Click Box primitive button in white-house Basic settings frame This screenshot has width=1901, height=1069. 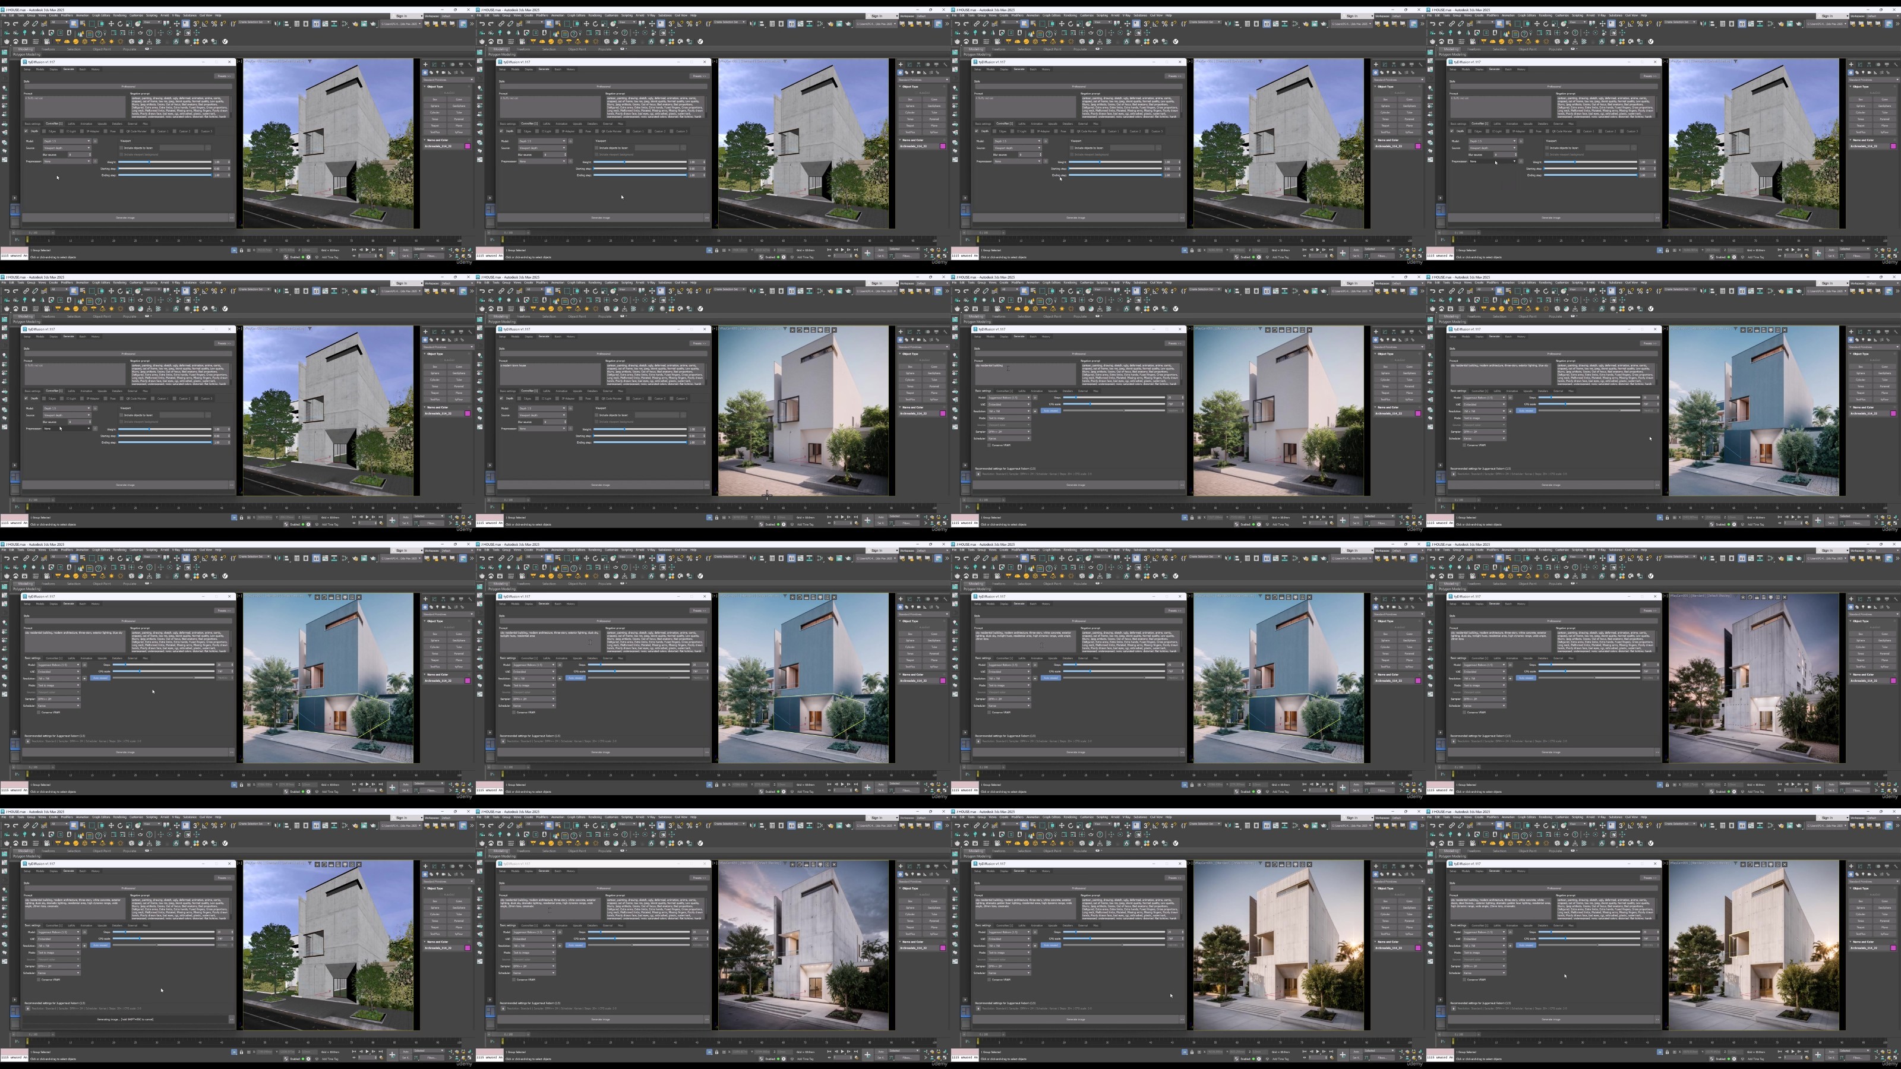pos(1385,366)
